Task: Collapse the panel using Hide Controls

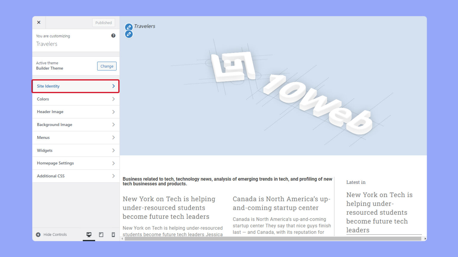Action: pyautogui.click(x=51, y=234)
